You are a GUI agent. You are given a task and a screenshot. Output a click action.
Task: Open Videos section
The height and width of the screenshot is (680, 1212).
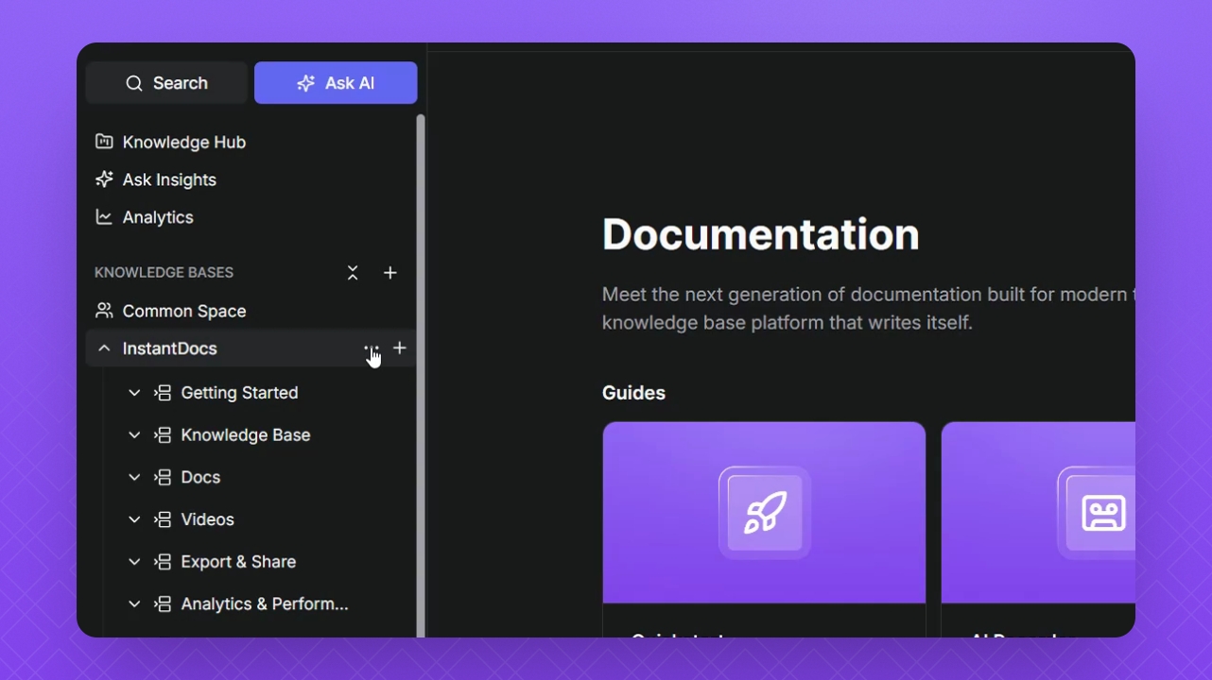point(207,519)
